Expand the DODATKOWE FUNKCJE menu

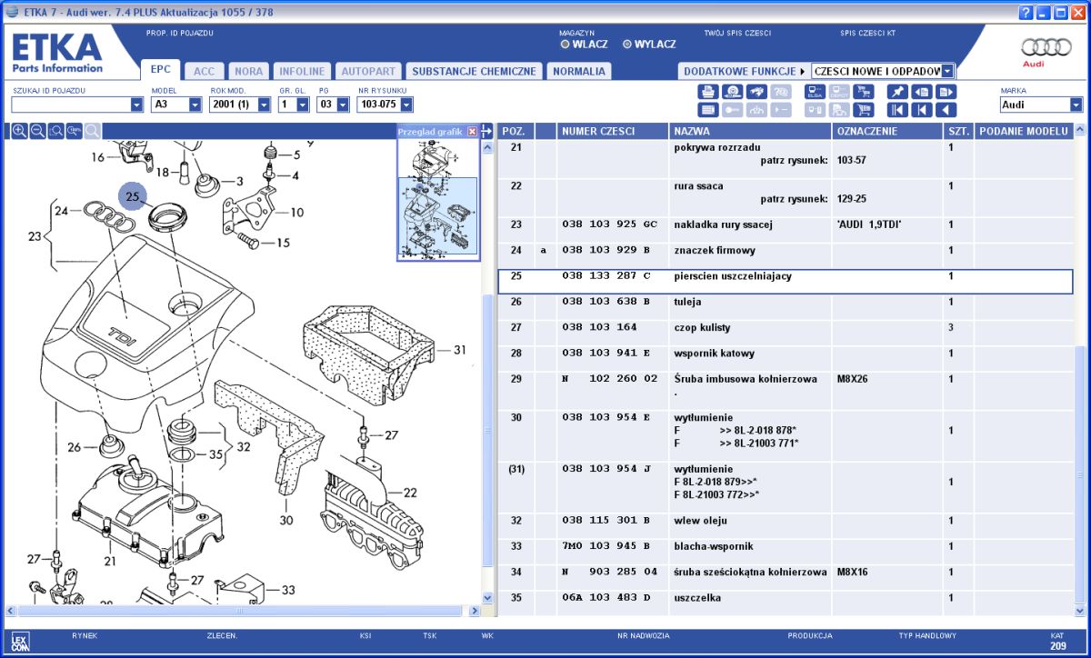pyautogui.click(x=743, y=71)
